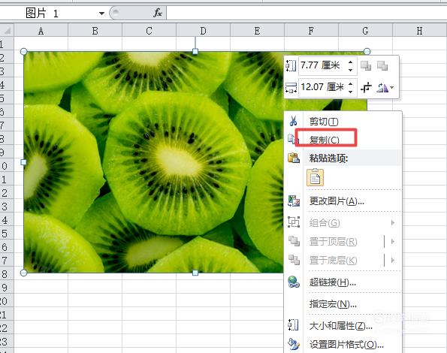Screen dimensions: 447x353
Task: Click the hyperlink globe icon
Action: tap(294, 282)
